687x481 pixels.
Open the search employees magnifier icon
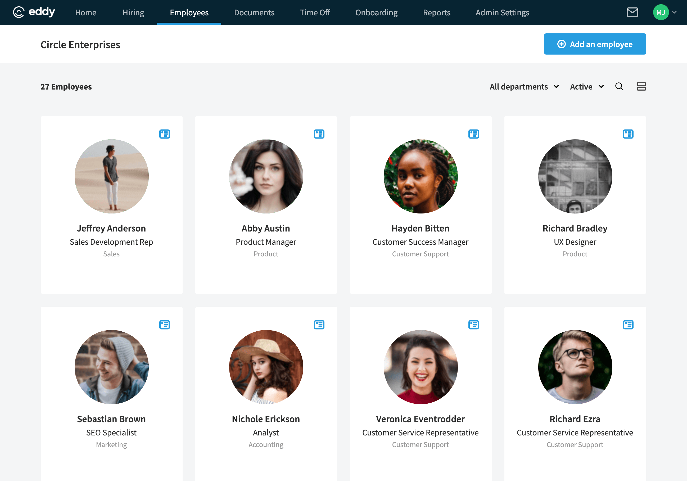(x=619, y=87)
